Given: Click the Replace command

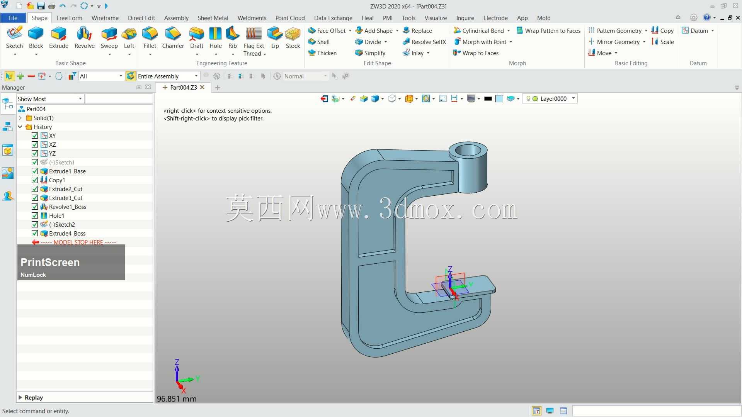Looking at the screenshot, I should click(417, 31).
